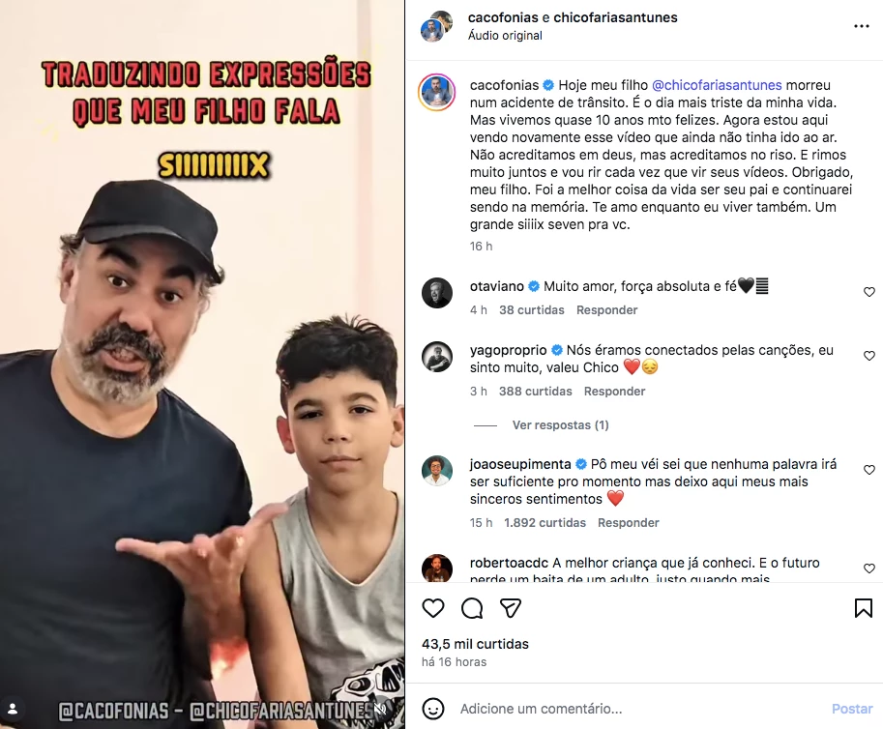
Task: Open the cacofonias profile avatar in the caption
Action: click(436, 92)
